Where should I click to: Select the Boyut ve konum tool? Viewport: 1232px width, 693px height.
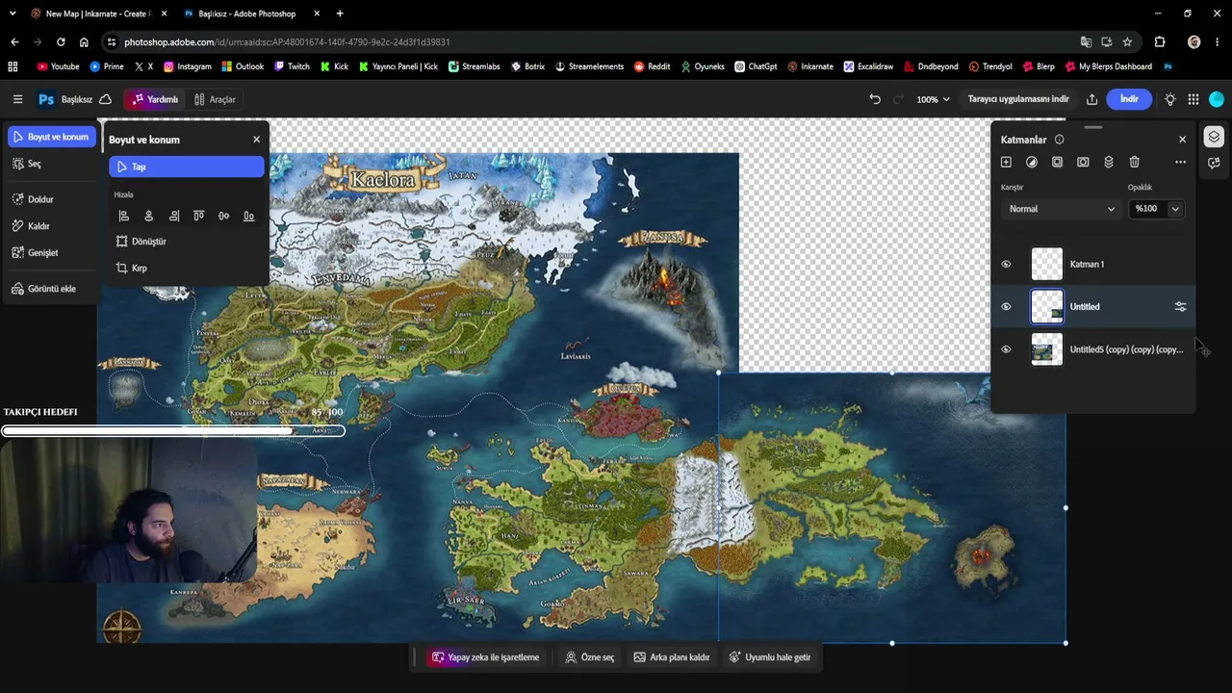[52, 137]
